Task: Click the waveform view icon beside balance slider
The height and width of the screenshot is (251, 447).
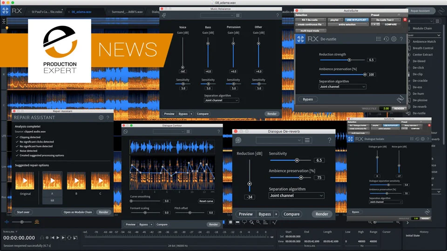Action: coord(7,222)
